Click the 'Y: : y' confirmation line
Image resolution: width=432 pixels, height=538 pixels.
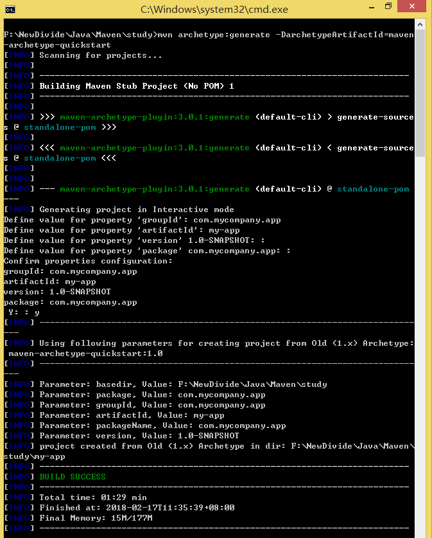click(x=23, y=312)
